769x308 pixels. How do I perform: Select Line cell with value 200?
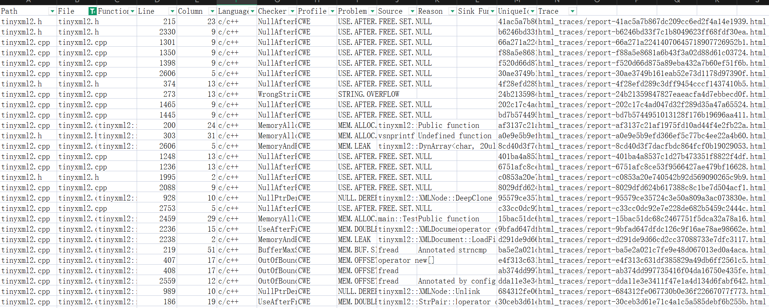point(157,126)
